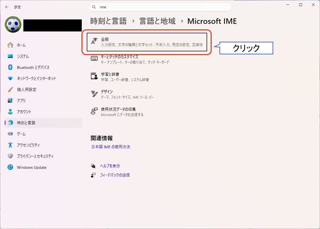Click the search box containing ime
The height and width of the screenshot is (229, 320).
click(x=160, y=7)
